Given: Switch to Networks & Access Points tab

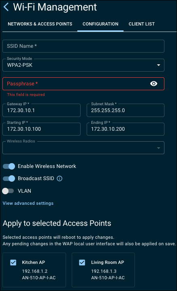Looking at the screenshot, I should pyautogui.click(x=40, y=24).
